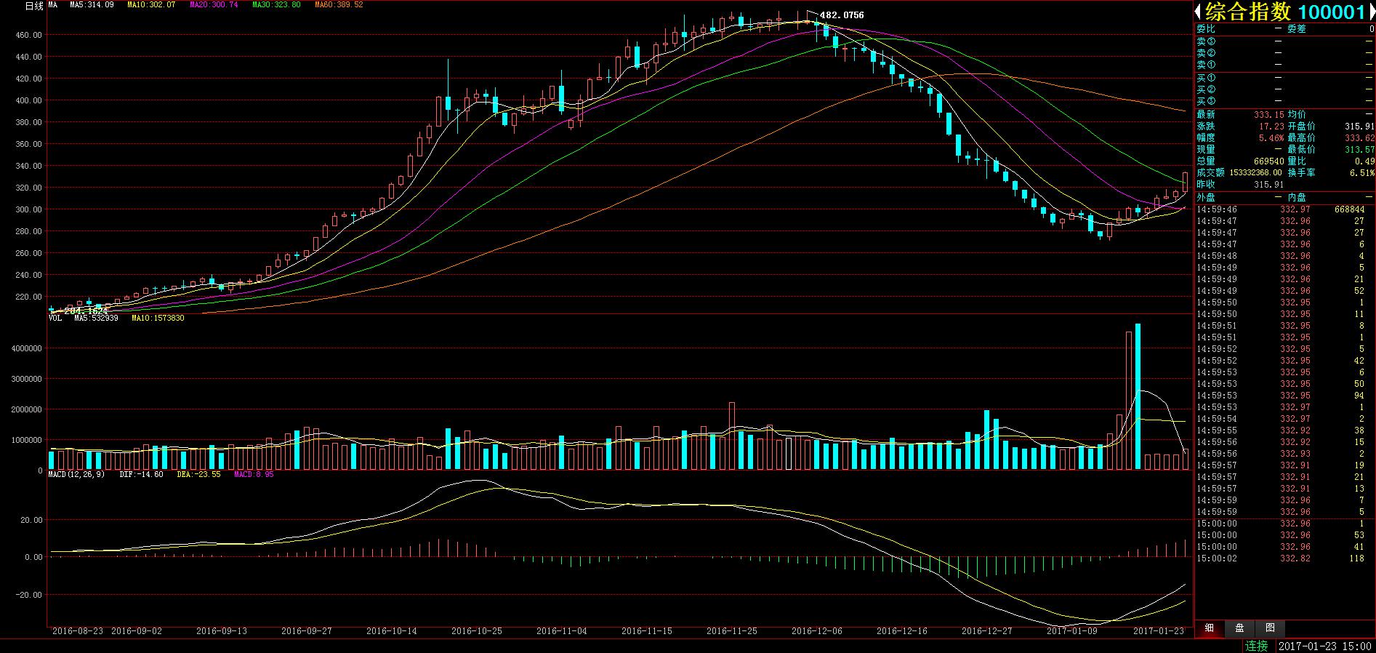Screen dimensions: 1376x653
Task: Click the 买① order row
Action: [x=1284, y=78]
